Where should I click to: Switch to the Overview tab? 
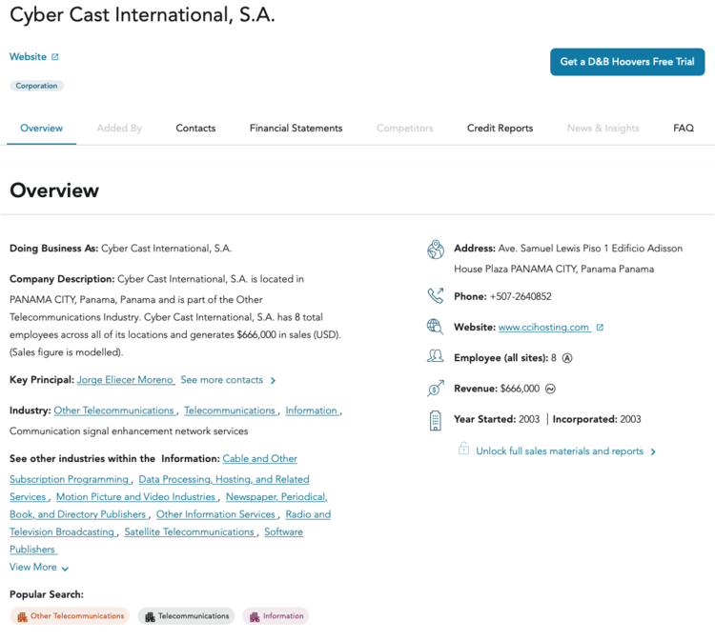[x=42, y=128]
